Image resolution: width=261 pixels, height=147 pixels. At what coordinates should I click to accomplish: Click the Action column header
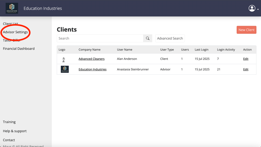(x=247, y=50)
